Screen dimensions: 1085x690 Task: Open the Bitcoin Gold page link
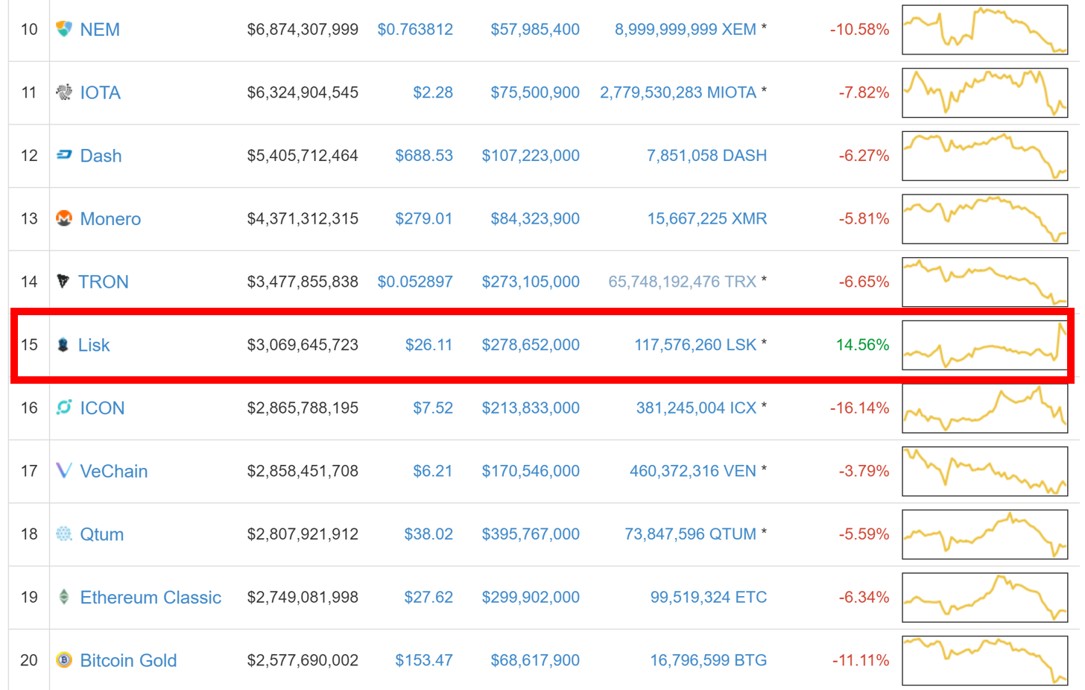[x=128, y=660]
